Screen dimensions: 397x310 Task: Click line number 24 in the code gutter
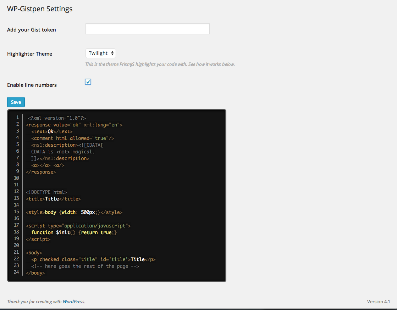pos(16,272)
